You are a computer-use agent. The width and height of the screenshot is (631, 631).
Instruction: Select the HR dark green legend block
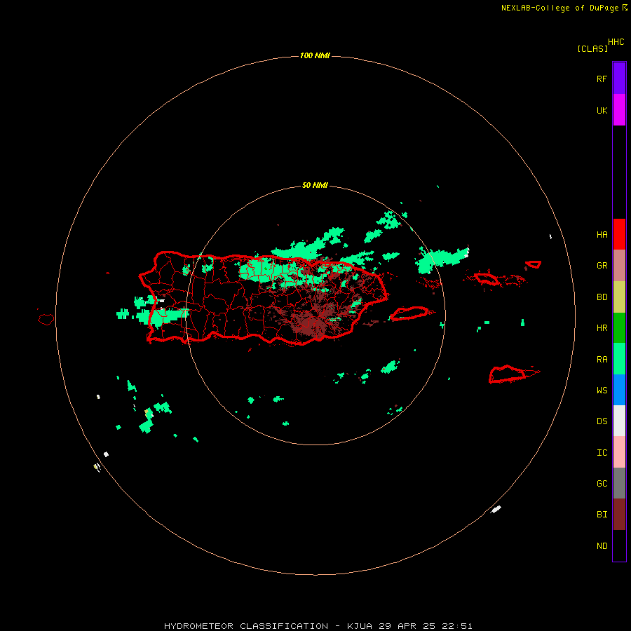619,328
